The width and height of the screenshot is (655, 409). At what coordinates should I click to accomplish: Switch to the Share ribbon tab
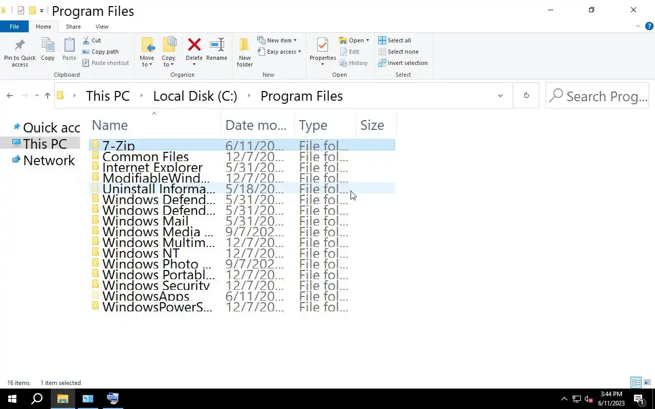click(x=73, y=27)
